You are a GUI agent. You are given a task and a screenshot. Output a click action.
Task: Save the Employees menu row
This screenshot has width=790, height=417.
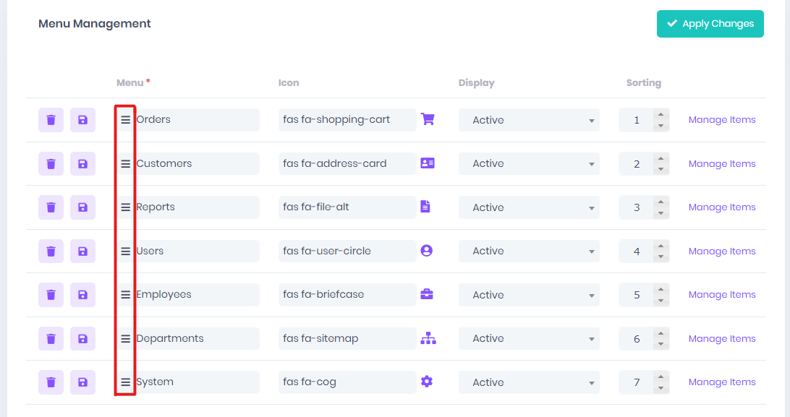click(x=82, y=295)
